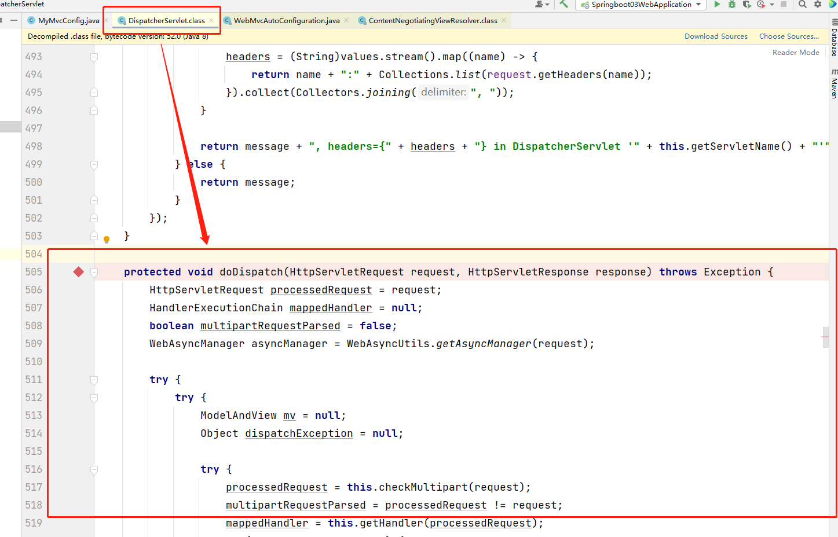The image size is (838, 537).
Task: Click the grey Stop square icon
Action: point(784,4)
